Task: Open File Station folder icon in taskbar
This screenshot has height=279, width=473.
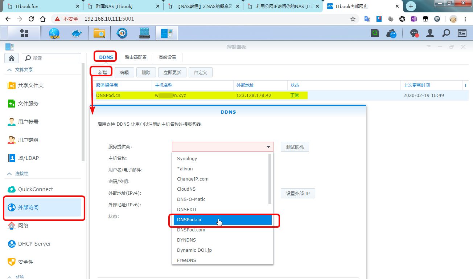Action: coord(99,33)
